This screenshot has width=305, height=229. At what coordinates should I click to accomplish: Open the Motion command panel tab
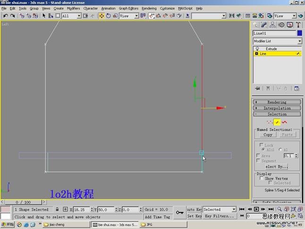click(281, 25)
